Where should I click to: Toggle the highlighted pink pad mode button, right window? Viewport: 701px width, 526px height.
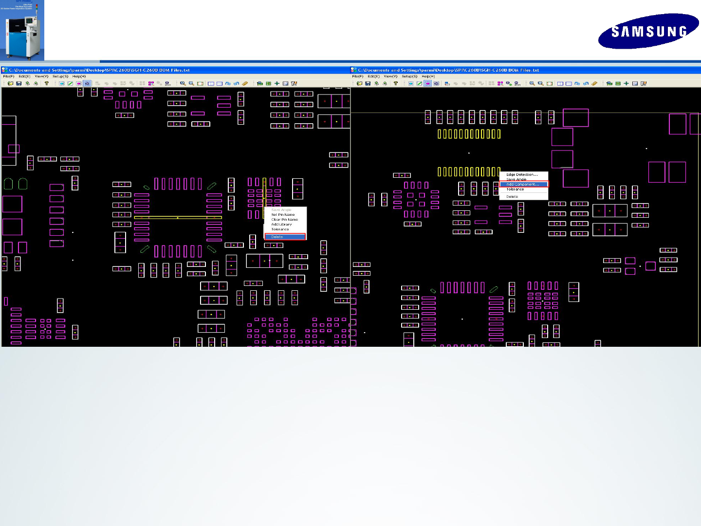pyautogui.click(x=427, y=83)
